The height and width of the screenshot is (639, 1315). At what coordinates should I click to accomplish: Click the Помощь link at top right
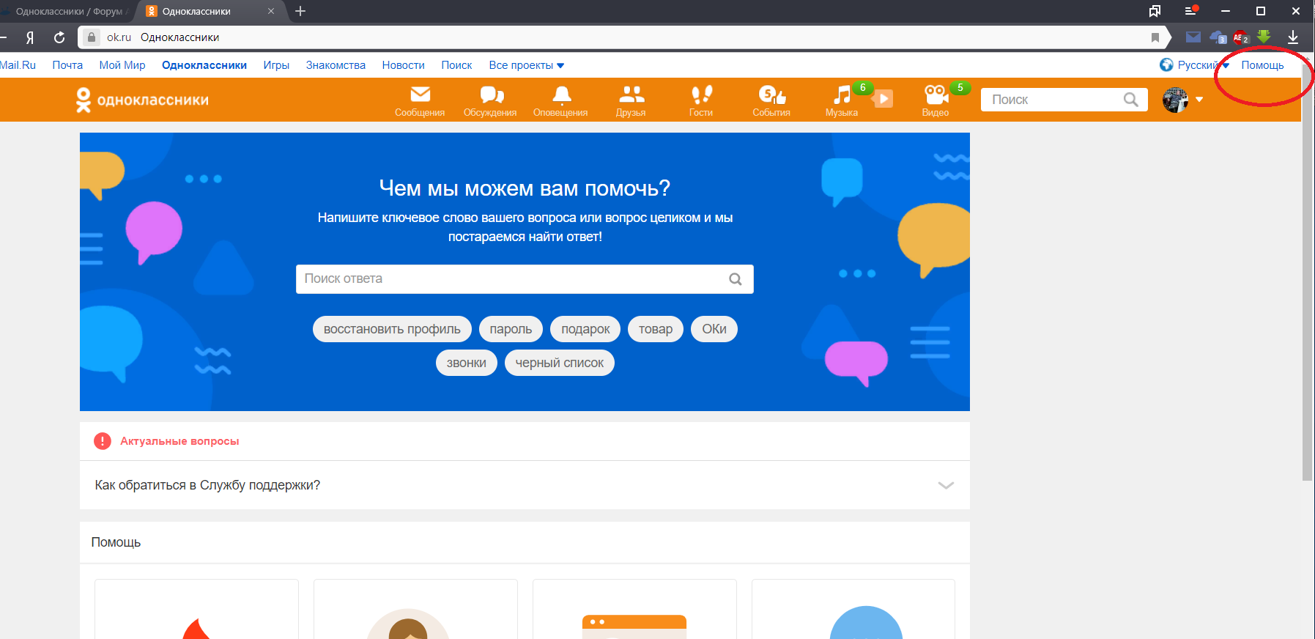(x=1262, y=65)
